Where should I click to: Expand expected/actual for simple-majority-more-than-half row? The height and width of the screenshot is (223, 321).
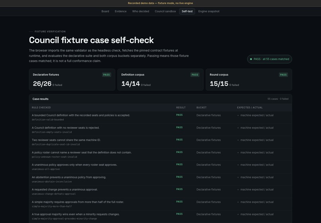(255, 202)
